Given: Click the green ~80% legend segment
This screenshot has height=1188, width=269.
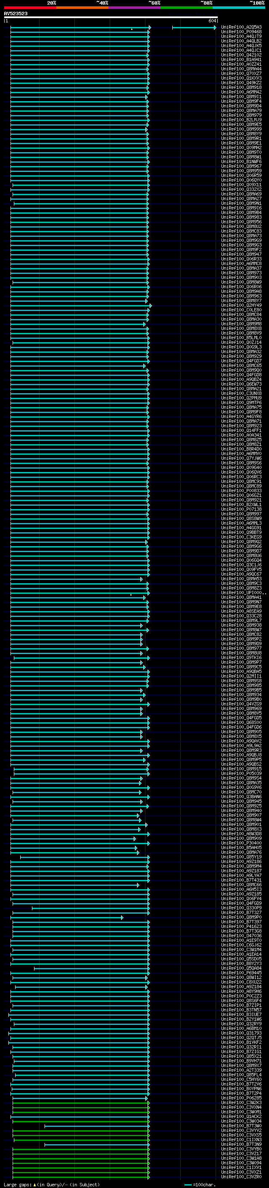Looking at the screenshot, I should pos(187,8).
